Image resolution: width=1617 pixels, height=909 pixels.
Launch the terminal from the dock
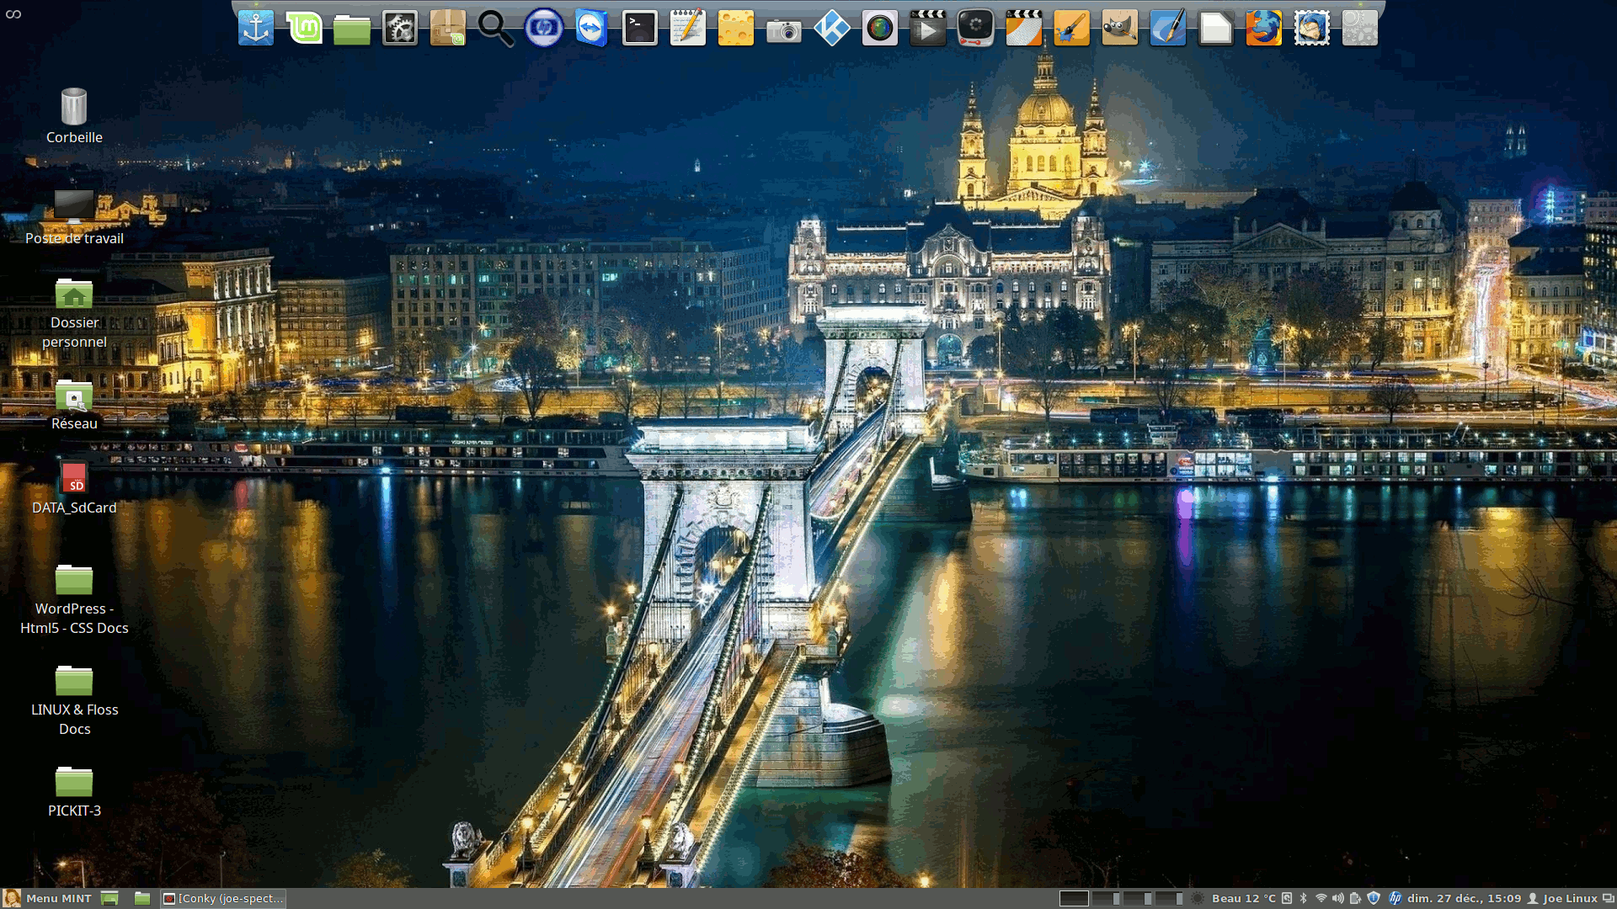[x=639, y=29]
